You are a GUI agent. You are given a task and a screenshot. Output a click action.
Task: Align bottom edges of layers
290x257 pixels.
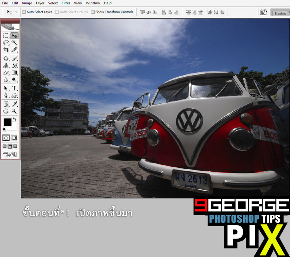[x=155, y=12]
